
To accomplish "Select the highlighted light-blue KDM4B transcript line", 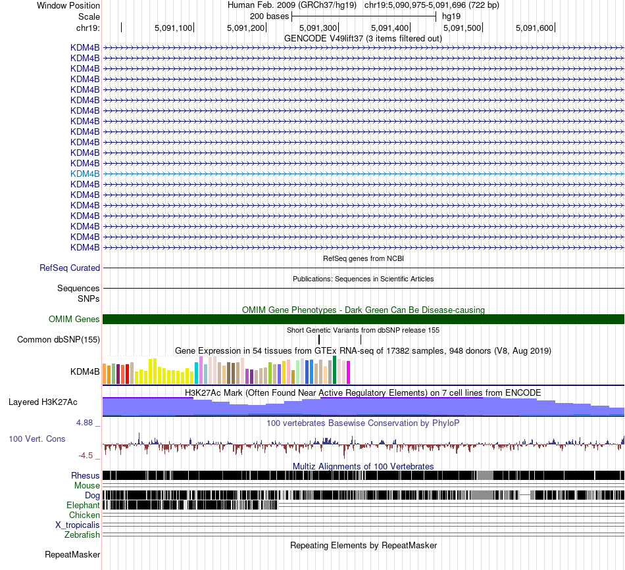I will click(364, 174).
